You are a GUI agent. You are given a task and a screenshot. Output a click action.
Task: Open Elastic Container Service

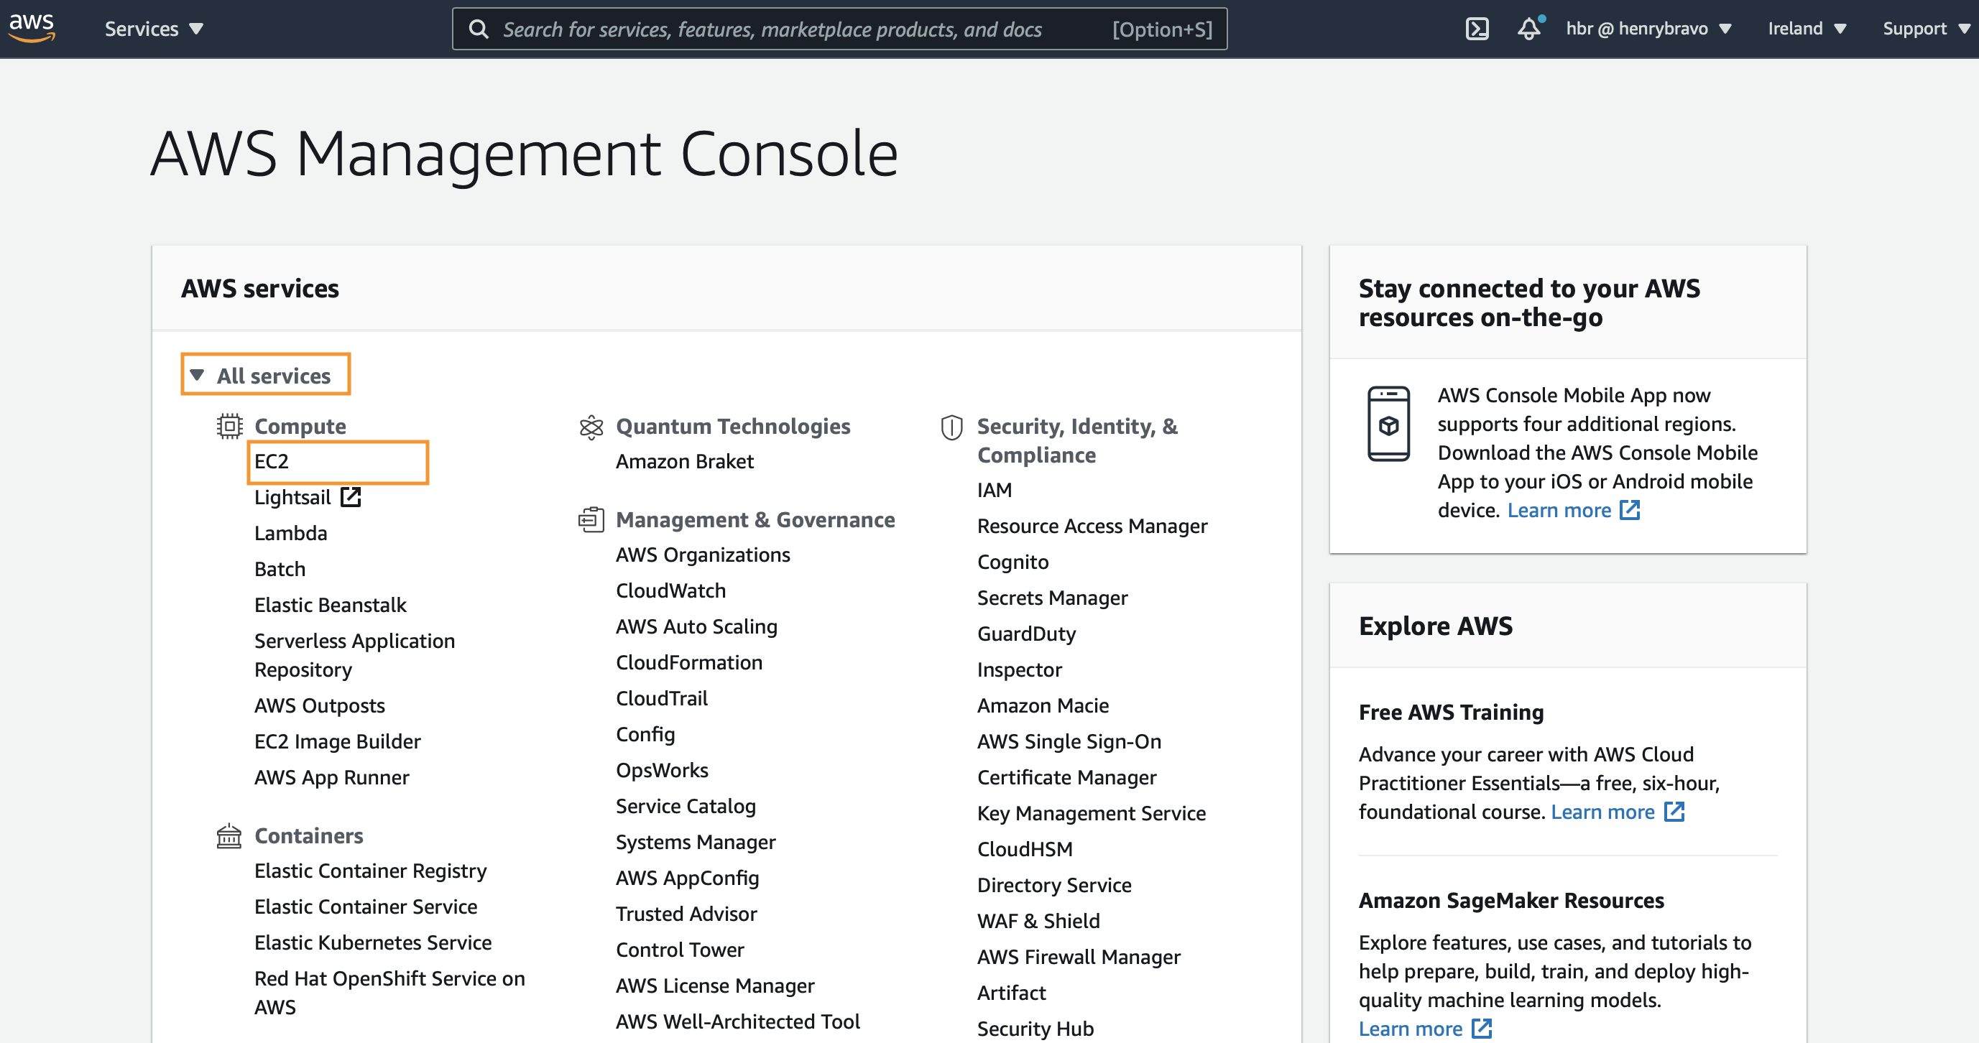(x=366, y=907)
